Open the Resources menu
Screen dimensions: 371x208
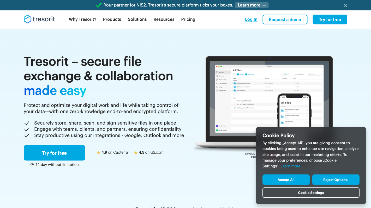[x=164, y=19]
